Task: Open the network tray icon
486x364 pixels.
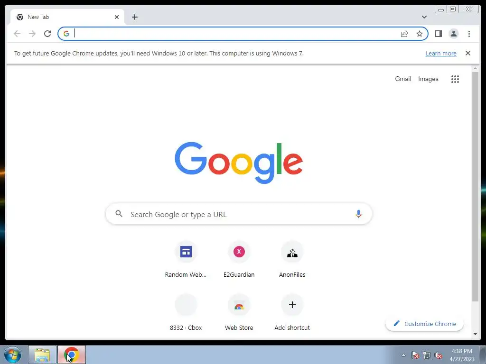Action: point(427,355)
